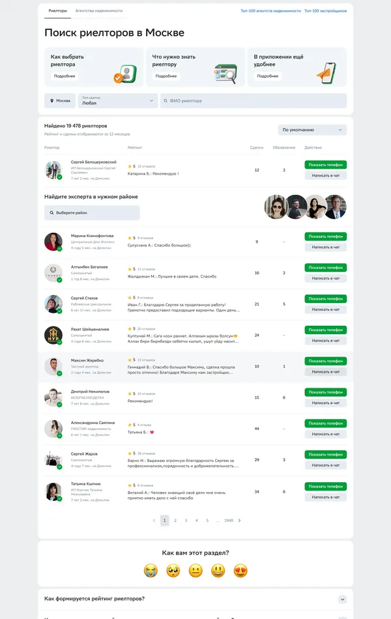Open the deal type dropdown 'Любая'
Viewport: 391px width, 619px height.
coord(117,101)
